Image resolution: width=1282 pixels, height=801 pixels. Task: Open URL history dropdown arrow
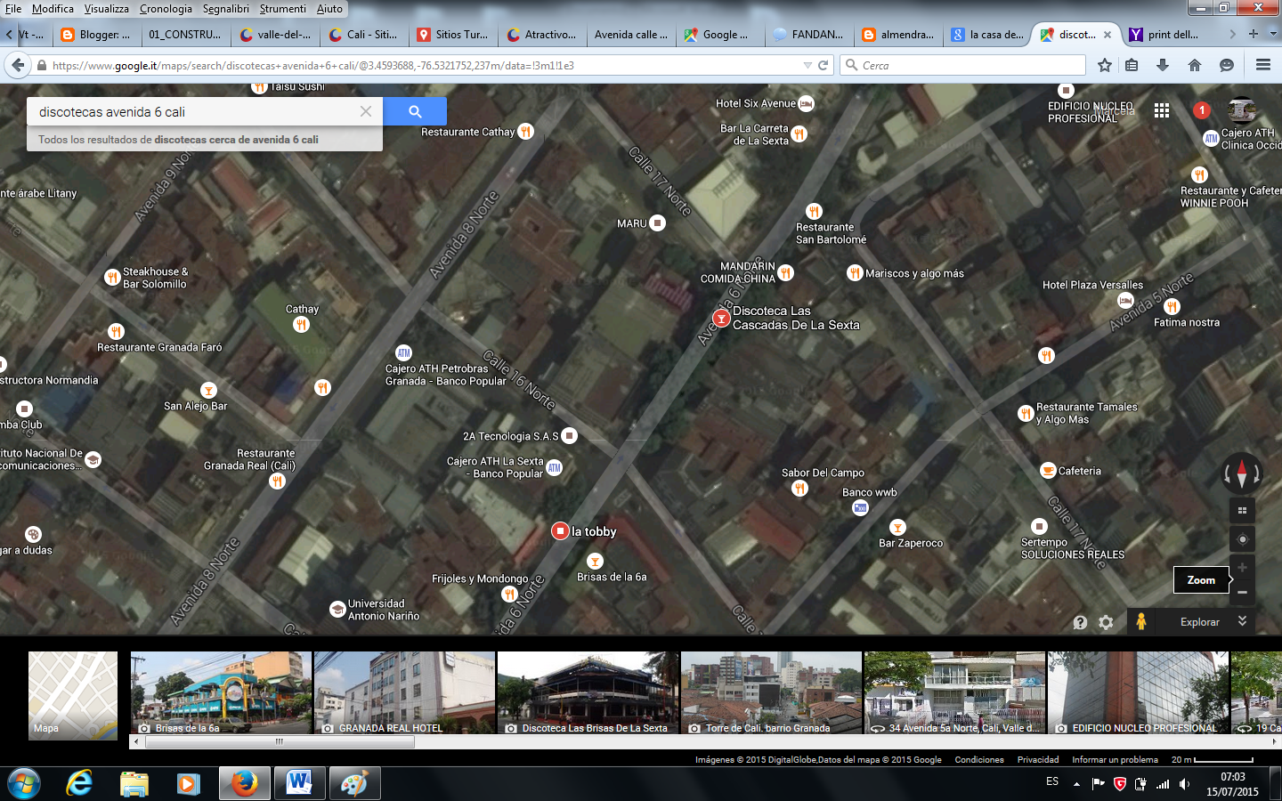coord(807,65)
